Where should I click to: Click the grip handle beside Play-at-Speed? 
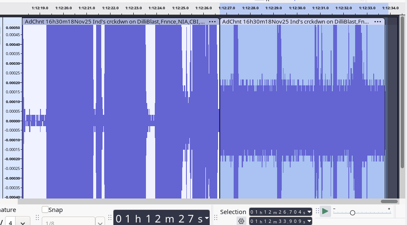[x=317, y=211]
